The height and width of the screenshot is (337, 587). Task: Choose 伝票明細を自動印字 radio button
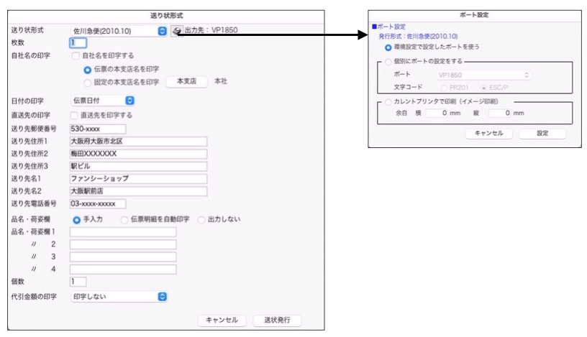point(124,219)
